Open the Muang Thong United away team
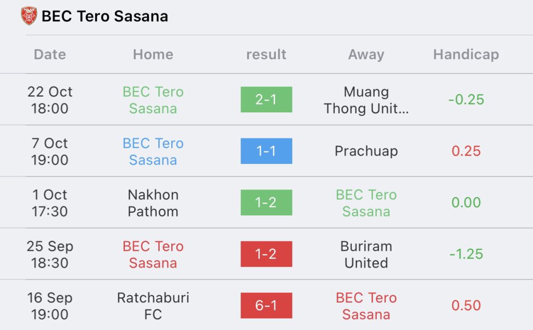533x330 pixels. click(x=366, y=100)
